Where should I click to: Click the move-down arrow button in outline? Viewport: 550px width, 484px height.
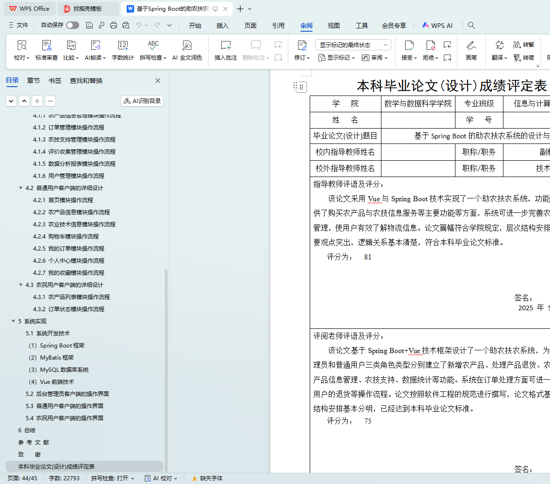(x=11, y=101)
